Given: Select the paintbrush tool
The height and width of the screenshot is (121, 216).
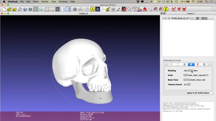Looking at the screenshot, I should pos(118,9).
